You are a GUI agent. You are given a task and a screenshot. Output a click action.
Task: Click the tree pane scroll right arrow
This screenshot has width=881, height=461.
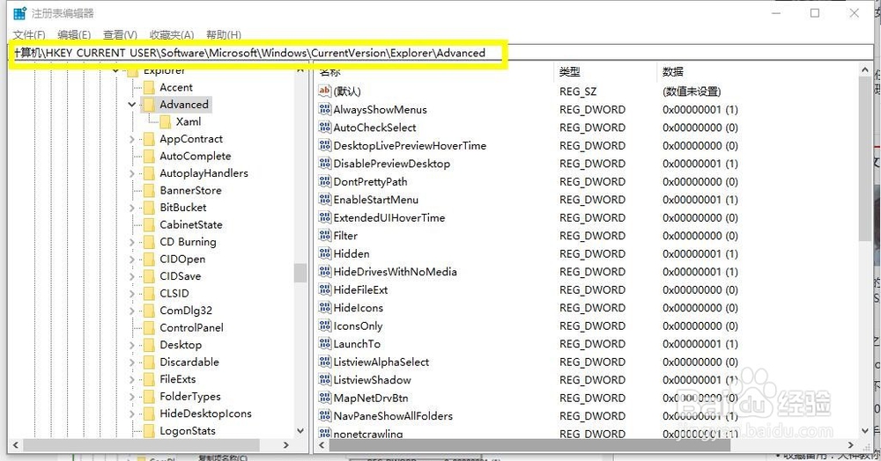point(286,445)
